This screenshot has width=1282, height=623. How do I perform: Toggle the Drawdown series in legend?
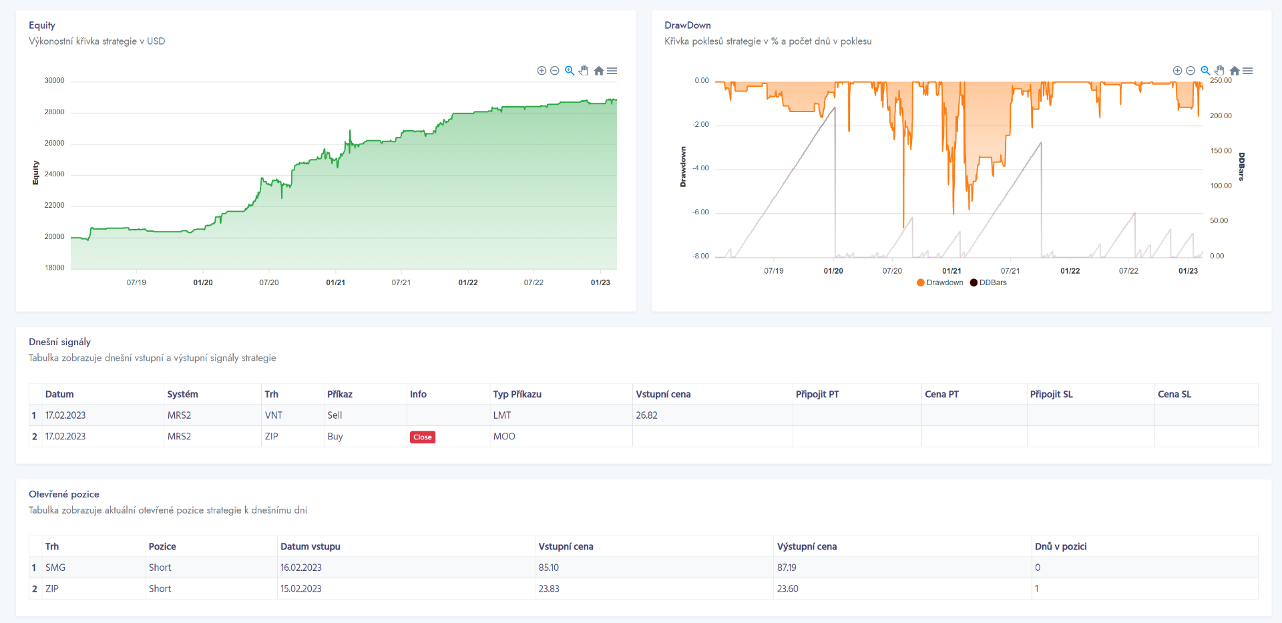(x=940, y=282)
